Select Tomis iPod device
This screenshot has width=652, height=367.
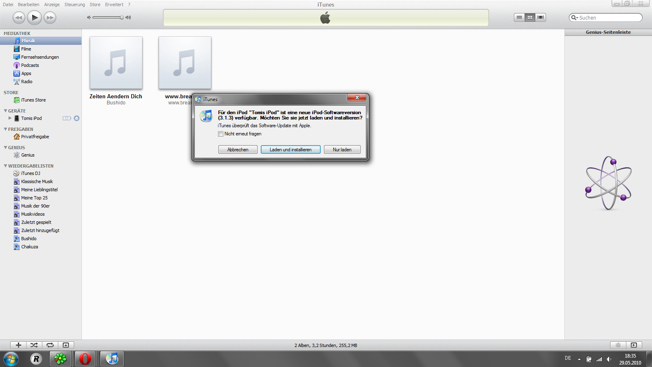31,118
